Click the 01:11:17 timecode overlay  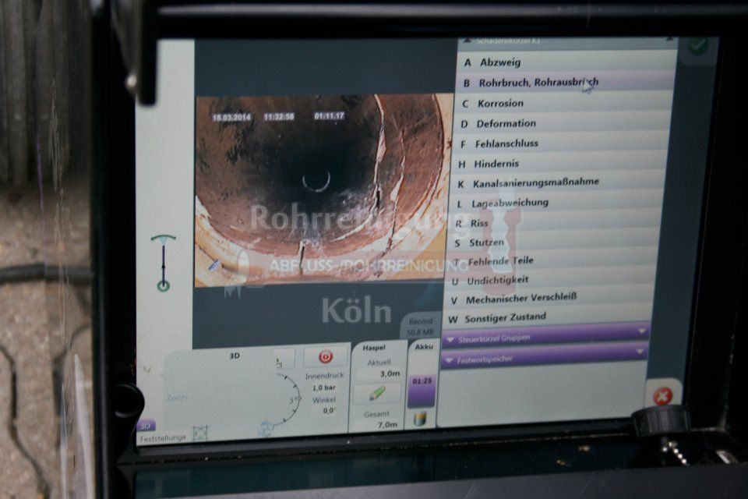pos(329,115)
